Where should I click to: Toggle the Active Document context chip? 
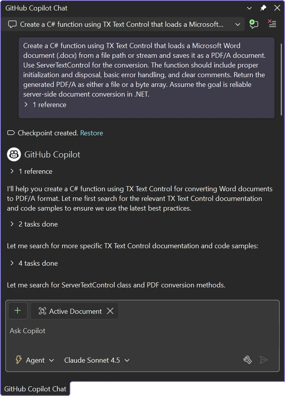[74, 311]
